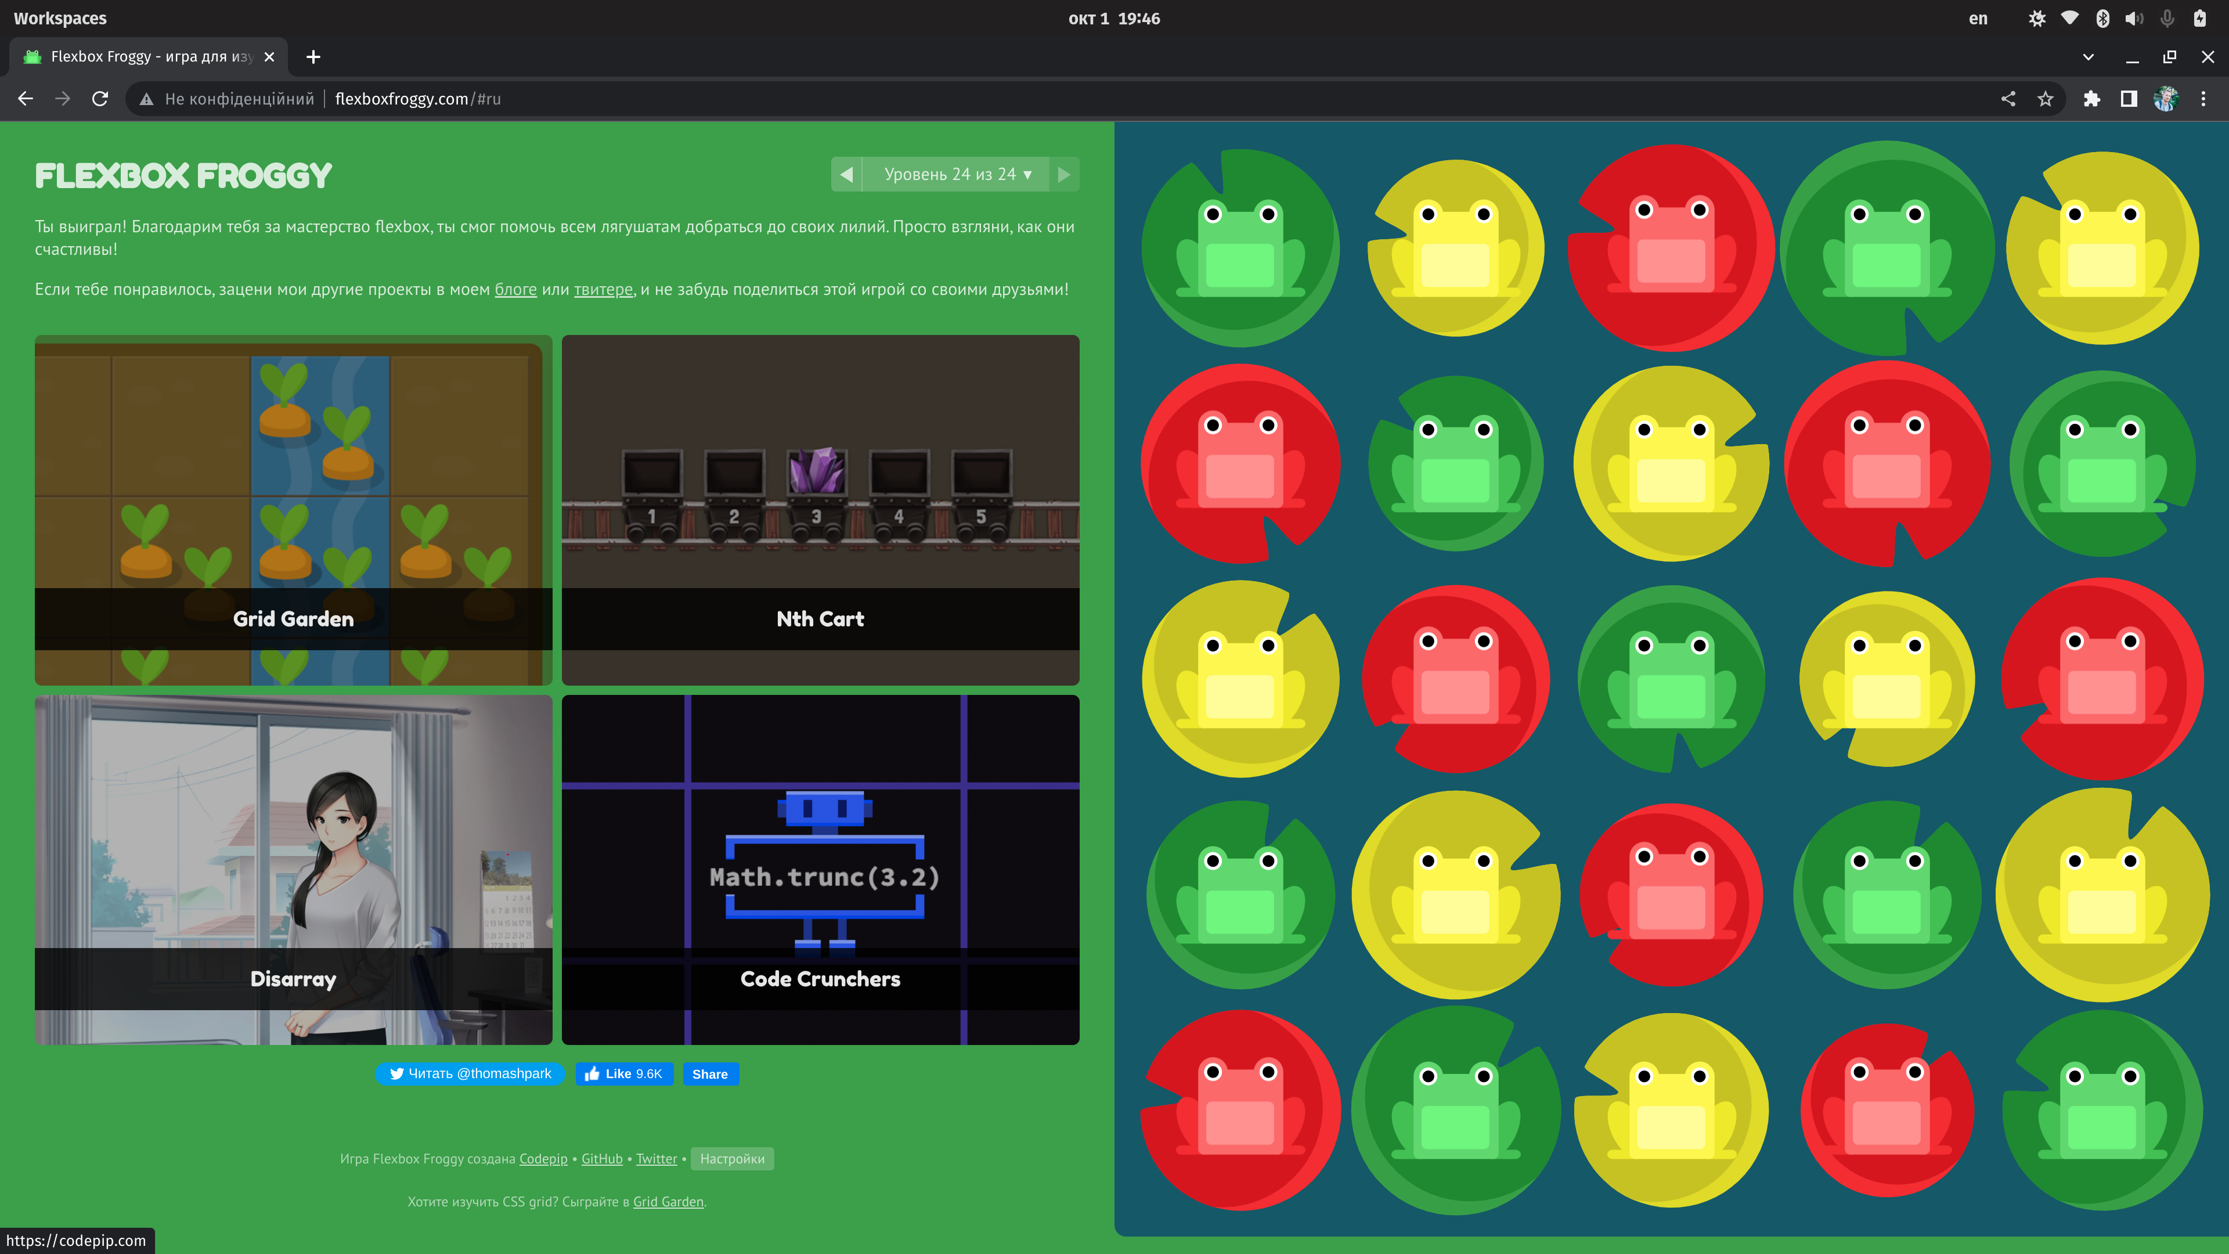Open the Disarray game card

293,870
